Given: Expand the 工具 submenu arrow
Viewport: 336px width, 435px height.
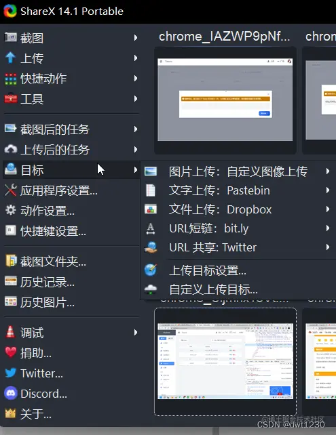Looking at the screenshot, I should [x=136, y=98].
